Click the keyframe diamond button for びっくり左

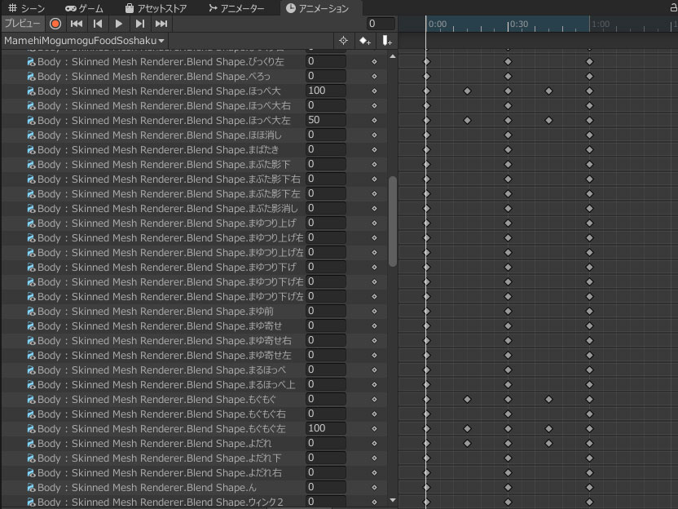point(375,61)
